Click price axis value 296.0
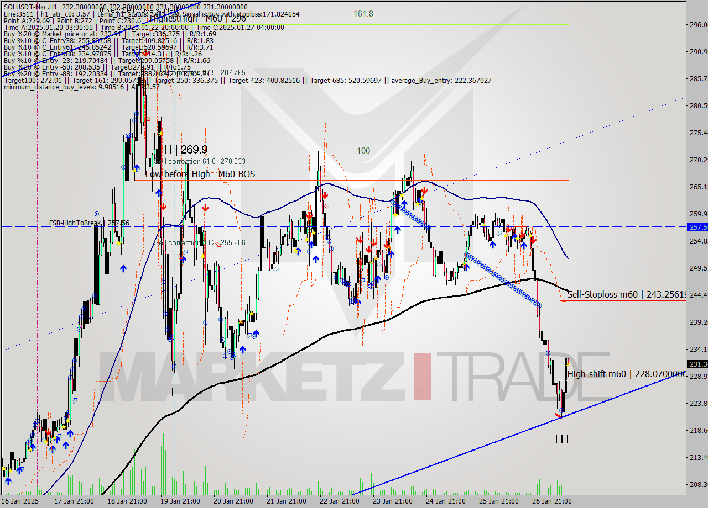Image resolution: width=708 pixels, height=508 pixels. (x=697, y=24)
